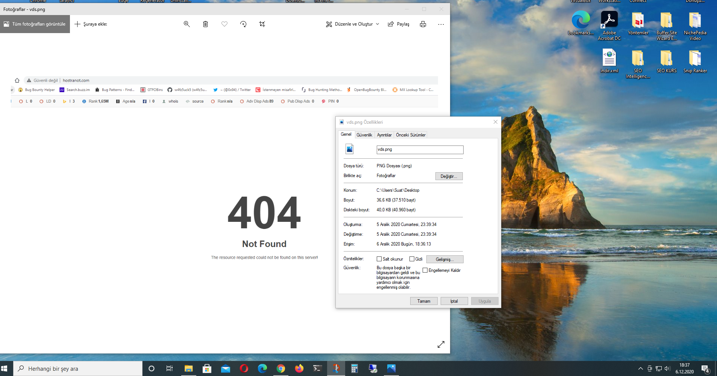Click the disk size value 40,0 KB (40.960 bayt)
The width and height of the screenshot is (717, 376).
tap(396, 210)
